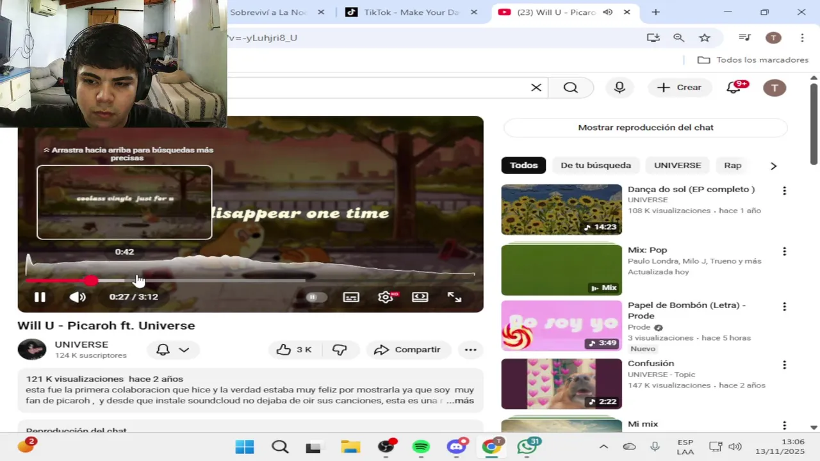Open the UNIVERSE channel avatar
The width and height of the screenshot is (820, 461).
point(31,350)
